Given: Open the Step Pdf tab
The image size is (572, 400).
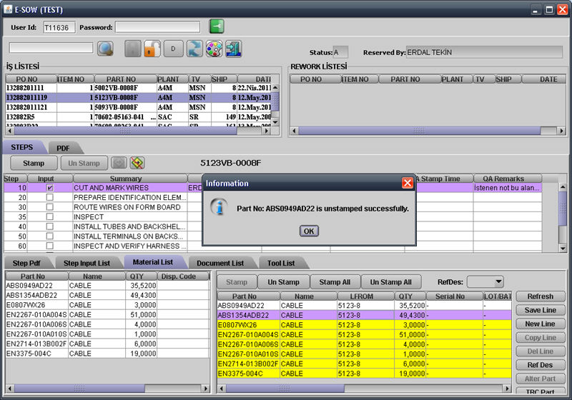Looking at the screenshot, I should click(26, 263).
